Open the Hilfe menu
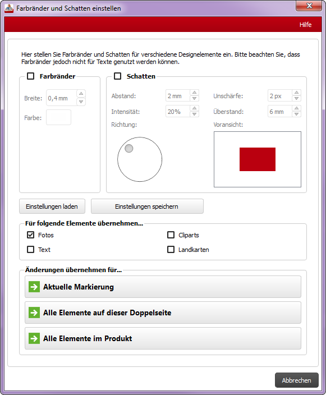This screenshot has width=326, height=395. coord(305,25)
